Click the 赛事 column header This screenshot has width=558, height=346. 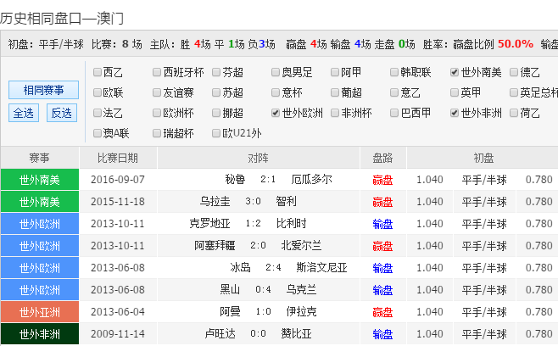click(x=40, y=158)
